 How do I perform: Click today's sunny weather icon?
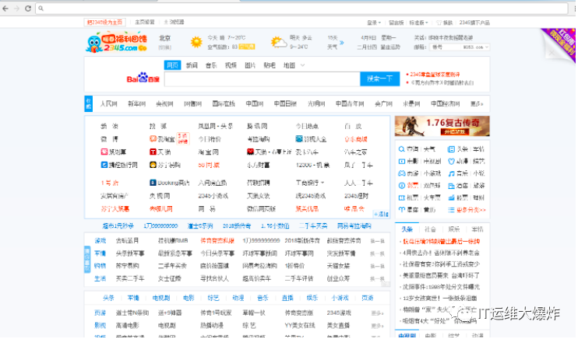pos(196,42)
